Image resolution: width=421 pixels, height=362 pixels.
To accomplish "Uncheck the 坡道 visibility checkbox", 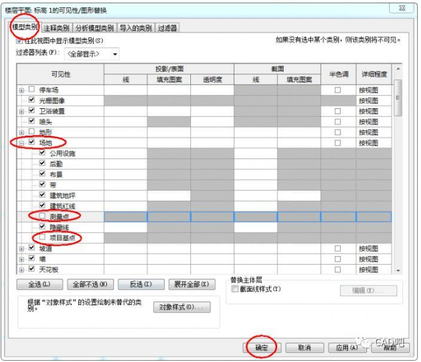I will click(x=32, y=247).
